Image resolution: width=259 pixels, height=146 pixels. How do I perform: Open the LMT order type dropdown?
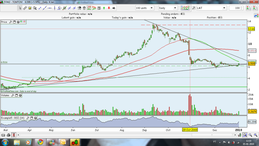pyautogui.click(x=211, y=8)
